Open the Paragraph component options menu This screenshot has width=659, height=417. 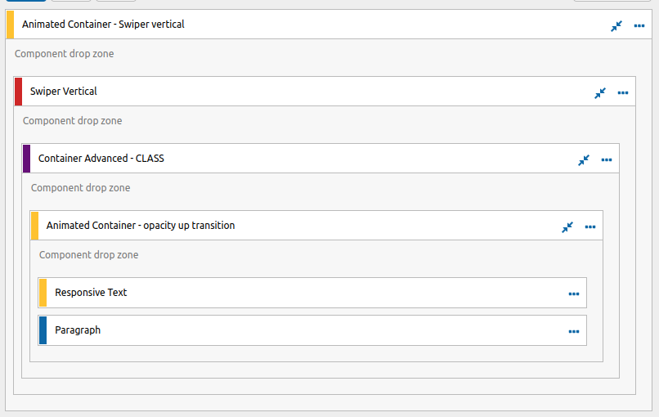(x=574, y=332)
